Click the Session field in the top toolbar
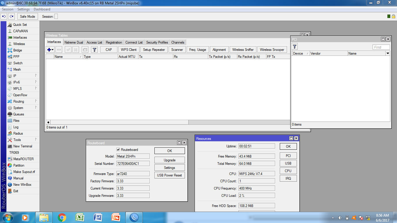This screenshot has height=223, width=397. [x=56, y=17]
